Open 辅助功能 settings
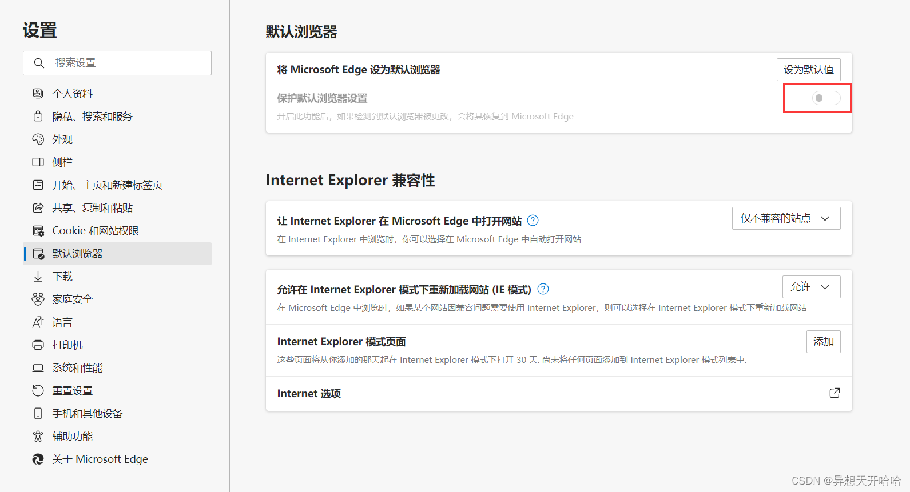Image resolution: width=910 pixels, height=492 pixels. (x=117, y=436)
